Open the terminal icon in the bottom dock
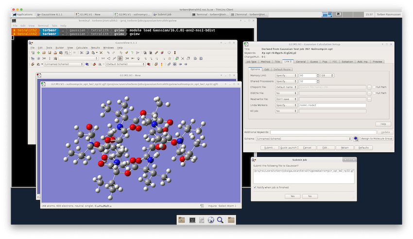This screenshot has width=413, height=239. [192, 220]
